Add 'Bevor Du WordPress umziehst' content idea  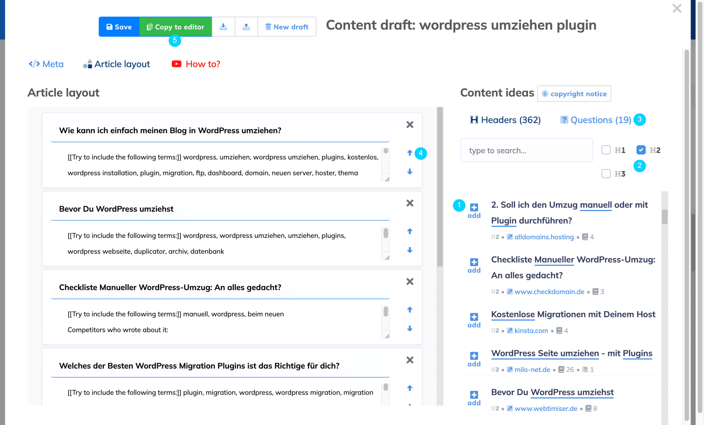click(474, 399)
